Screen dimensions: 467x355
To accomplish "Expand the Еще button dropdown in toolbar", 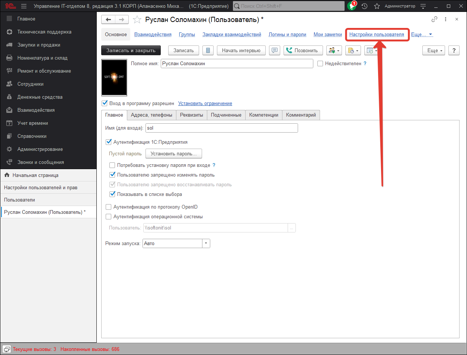I will coord(434,50).
